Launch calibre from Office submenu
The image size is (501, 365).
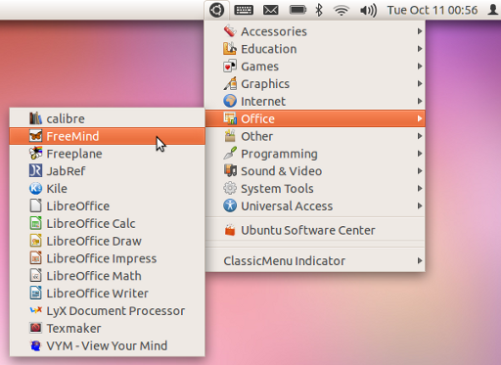107,118
